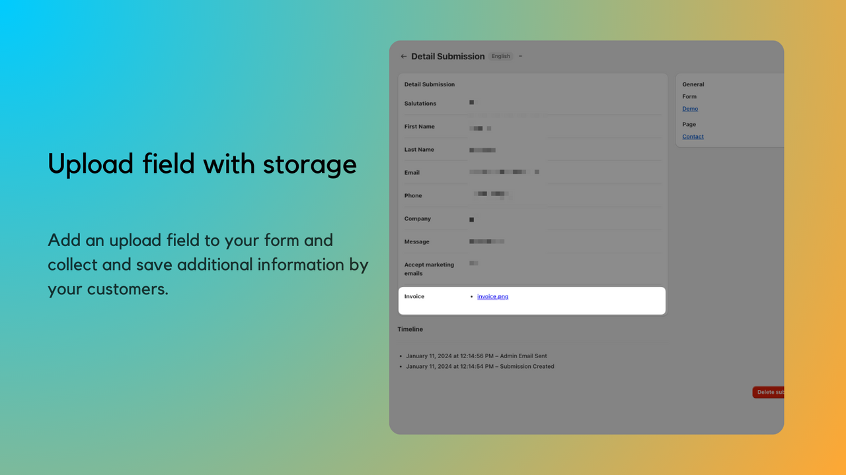Go back using the arrow beside Detail Submission
The width and height of the screenshot is (846, 475).
(x=404, y=57)
